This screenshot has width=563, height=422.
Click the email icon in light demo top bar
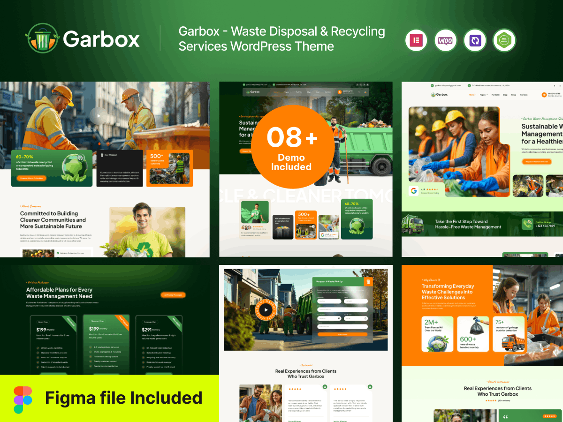(433, 86)
